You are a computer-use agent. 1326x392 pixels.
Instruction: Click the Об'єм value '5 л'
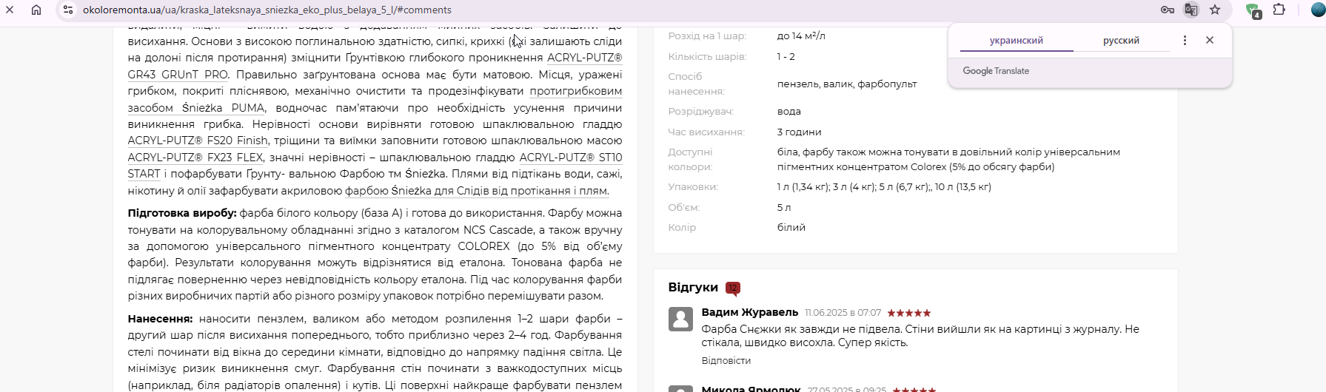tap(784, 208)
